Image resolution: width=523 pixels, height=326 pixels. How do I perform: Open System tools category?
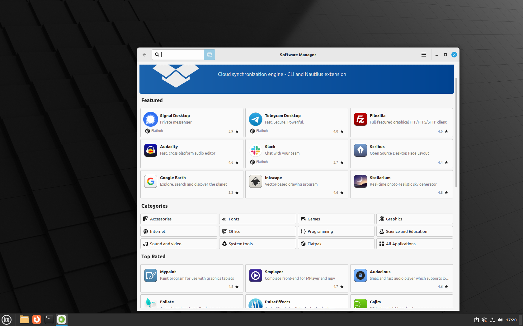[257, 244]
